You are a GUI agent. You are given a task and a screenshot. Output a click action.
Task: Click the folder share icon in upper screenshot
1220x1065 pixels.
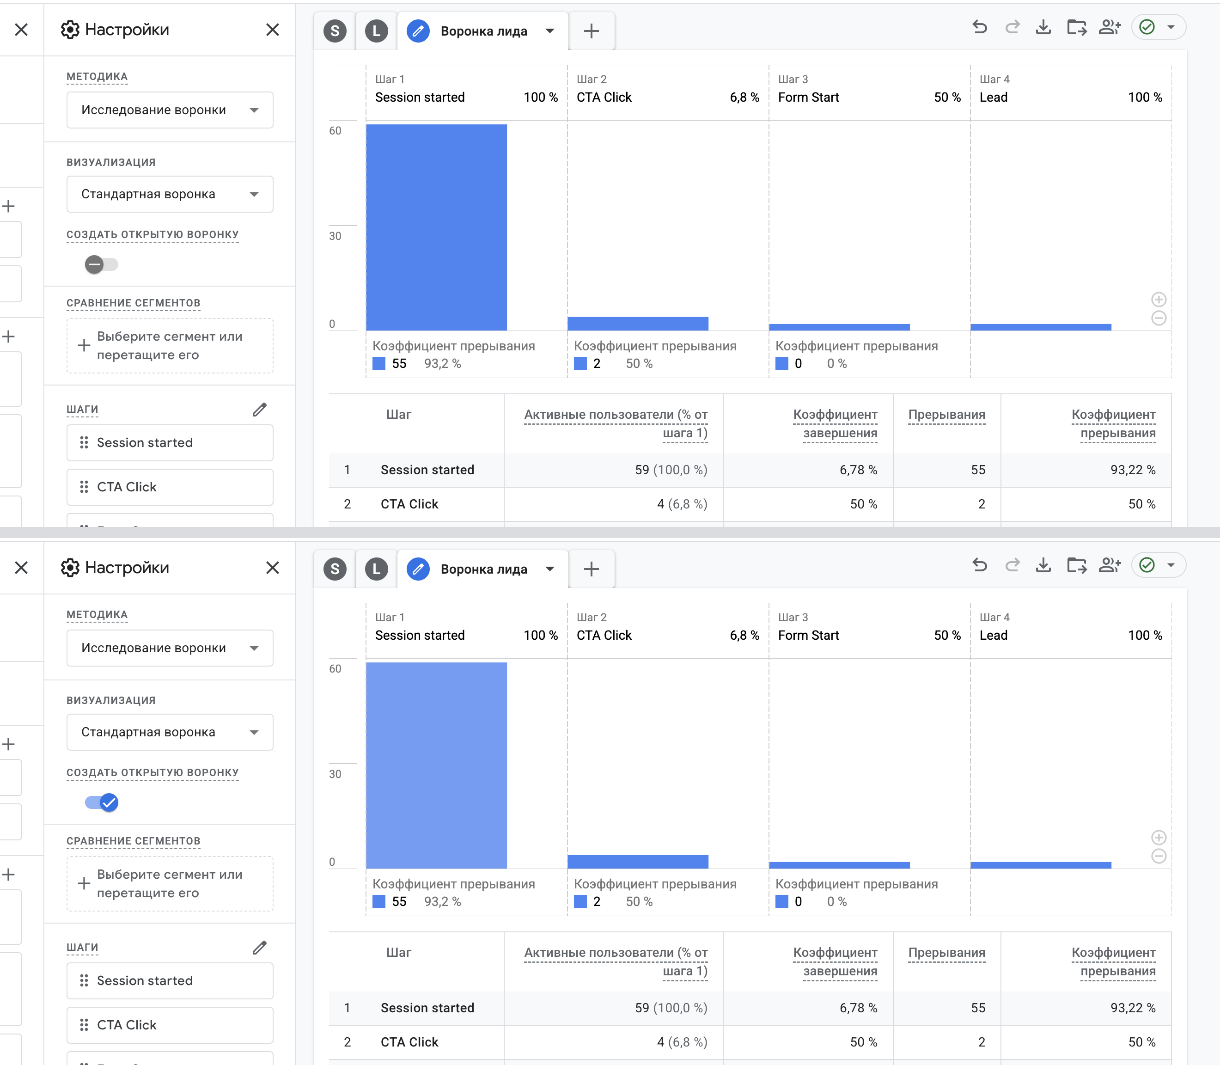[1076, 27]
